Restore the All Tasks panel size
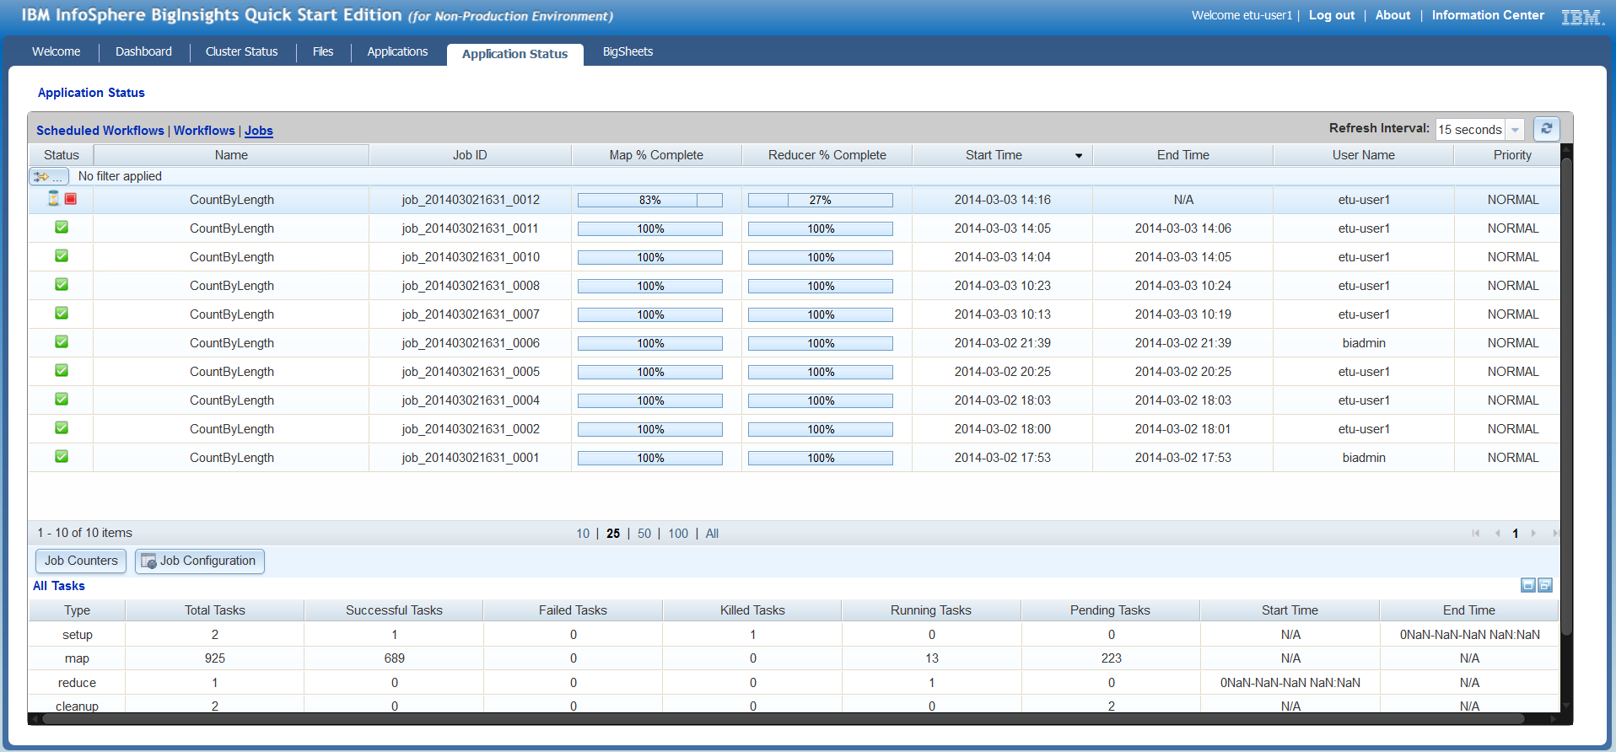Screen dimensions: 1616x752 click(1545, 585)
